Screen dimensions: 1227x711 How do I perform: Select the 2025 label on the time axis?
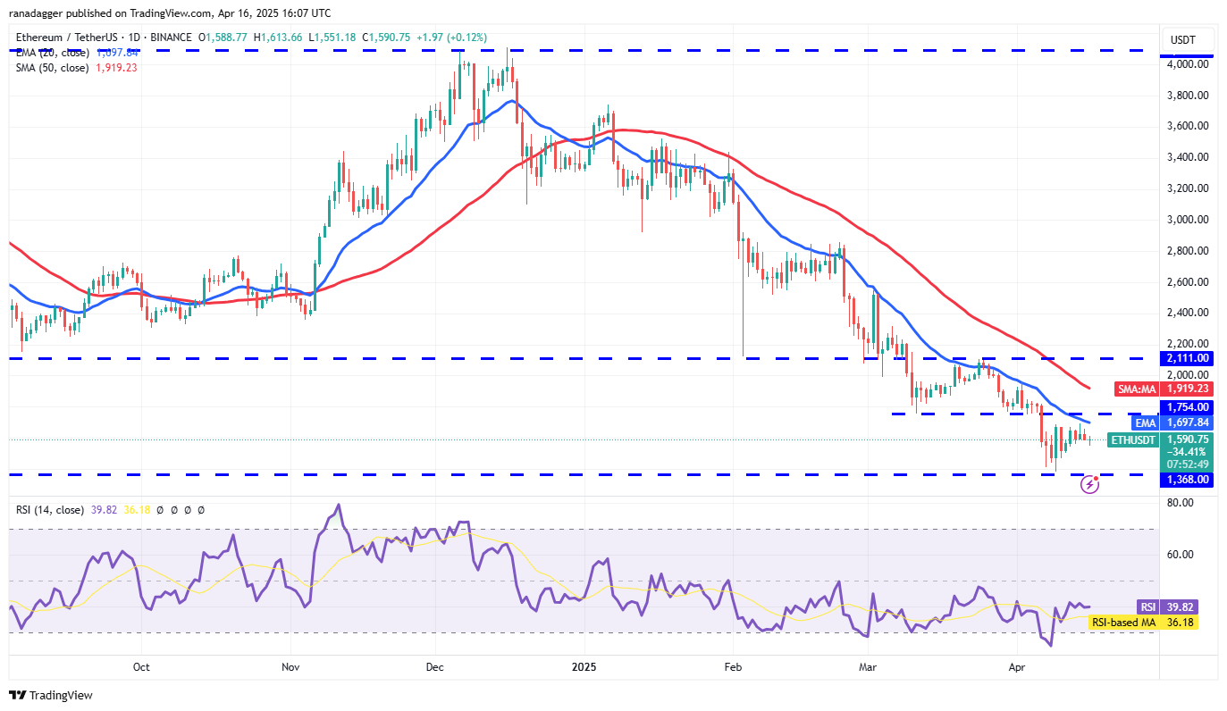[584, 666]
